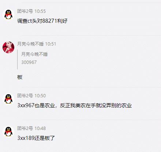Jump to quoted message 300967
The image size is (161, 152).
[29, 62]
